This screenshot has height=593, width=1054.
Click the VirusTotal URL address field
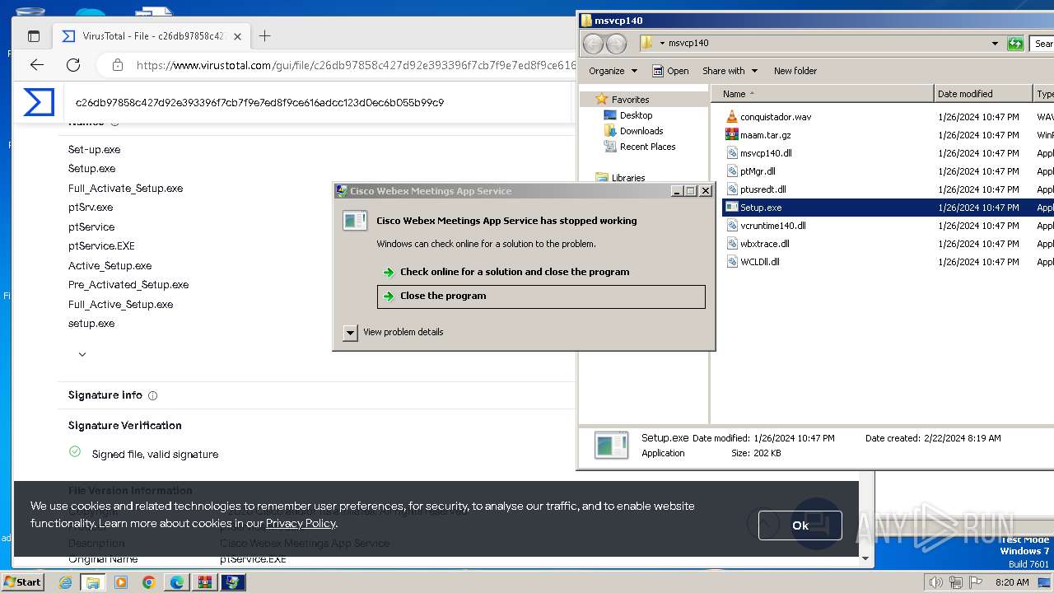tap(354, 65)
